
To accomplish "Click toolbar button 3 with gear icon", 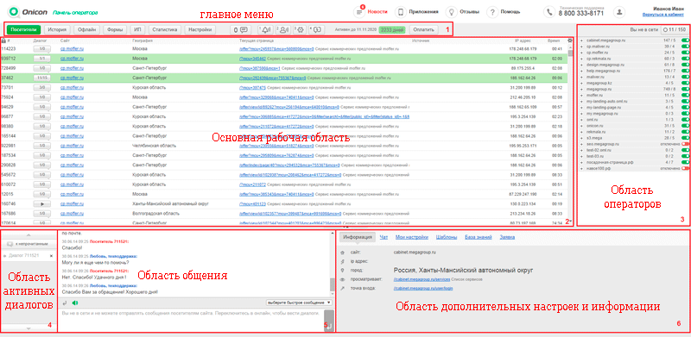I will 300,30.
